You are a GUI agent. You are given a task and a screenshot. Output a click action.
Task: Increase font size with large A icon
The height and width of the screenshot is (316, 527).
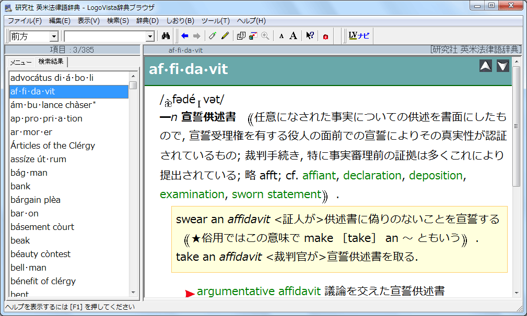(x=294, y=36)
